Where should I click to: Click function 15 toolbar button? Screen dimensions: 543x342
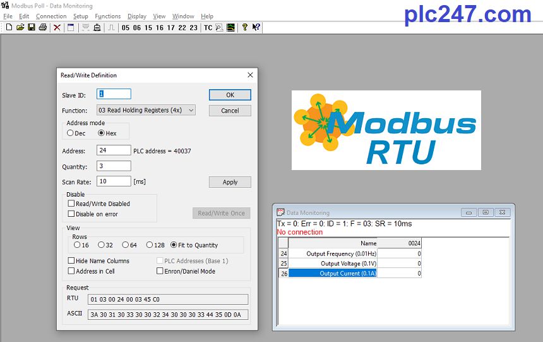[148, 28]
